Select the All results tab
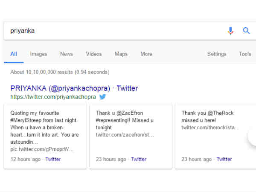This screenshot has height=192, width=256. click(x=14, y=54)
